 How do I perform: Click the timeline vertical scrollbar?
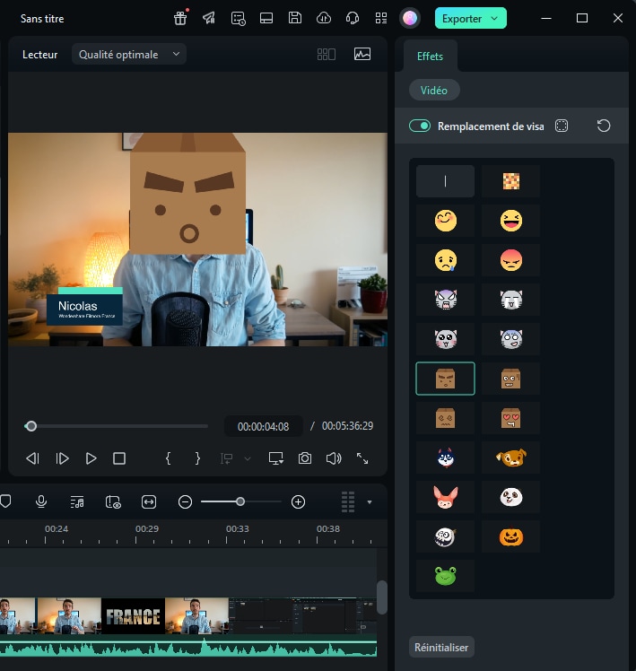coord(382,597)
